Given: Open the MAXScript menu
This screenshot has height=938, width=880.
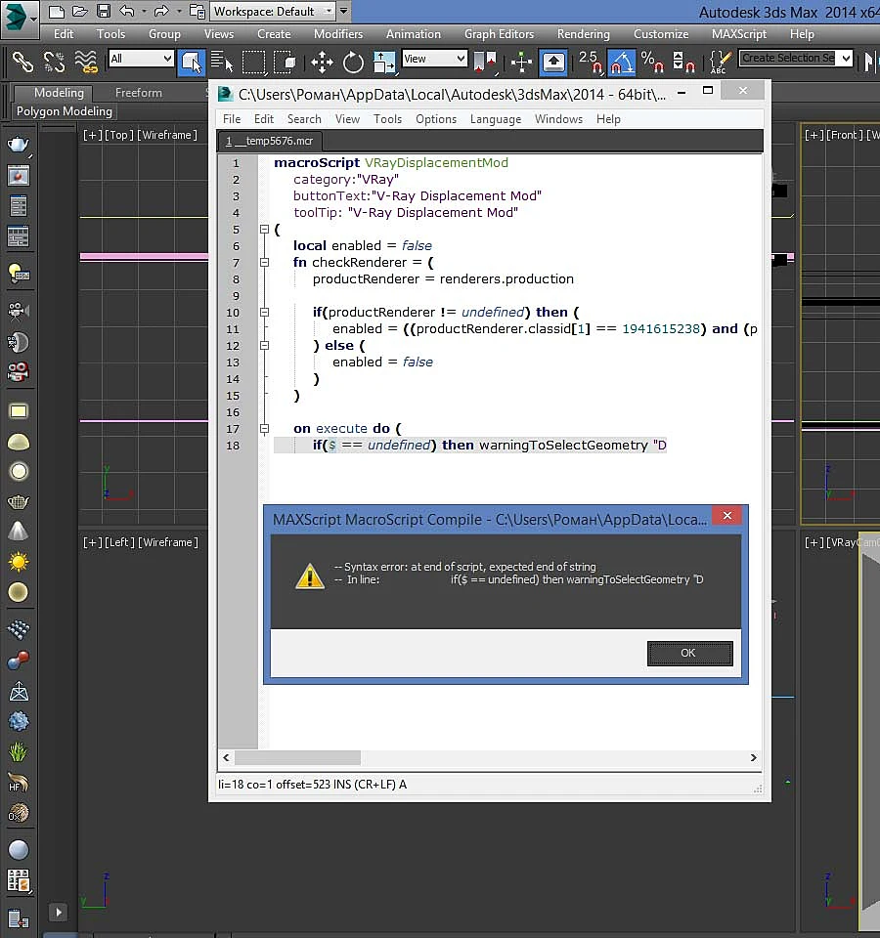Looking at the screenshot, I should click(x=739, y=34).
